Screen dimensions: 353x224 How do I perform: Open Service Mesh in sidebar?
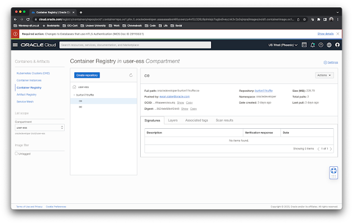tap(25, 101)
